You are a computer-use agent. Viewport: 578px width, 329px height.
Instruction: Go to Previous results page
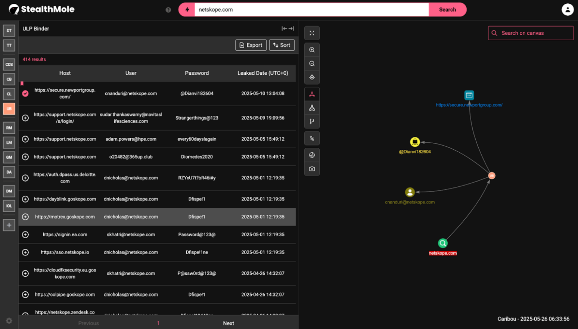coord(88,323)
